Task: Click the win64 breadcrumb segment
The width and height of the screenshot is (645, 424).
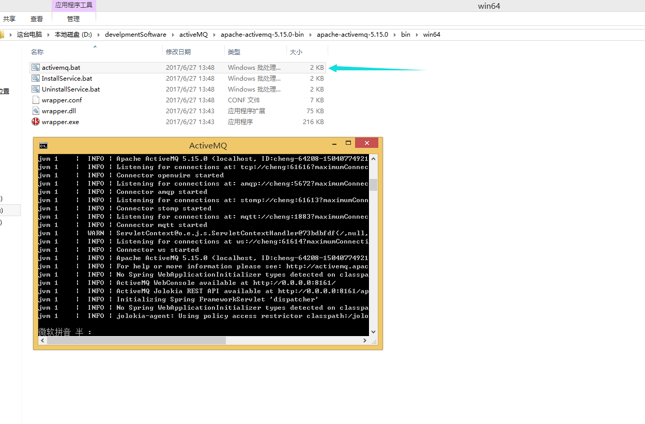Action: click(x=432, y=35)
